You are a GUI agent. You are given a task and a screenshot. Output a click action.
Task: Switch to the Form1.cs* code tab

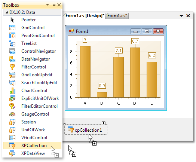pyautogui.click(x=117, y=16)
